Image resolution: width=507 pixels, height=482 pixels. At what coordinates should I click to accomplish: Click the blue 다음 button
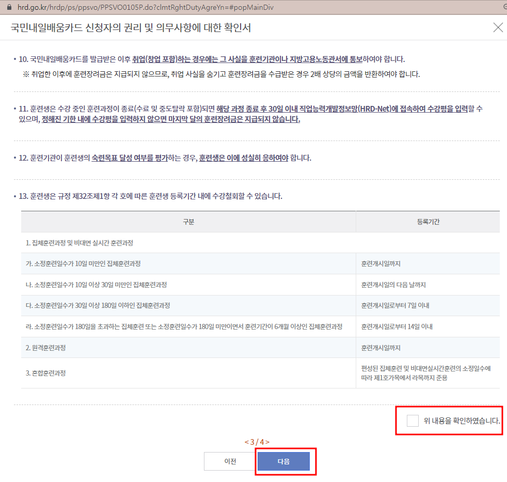point(283,461)
